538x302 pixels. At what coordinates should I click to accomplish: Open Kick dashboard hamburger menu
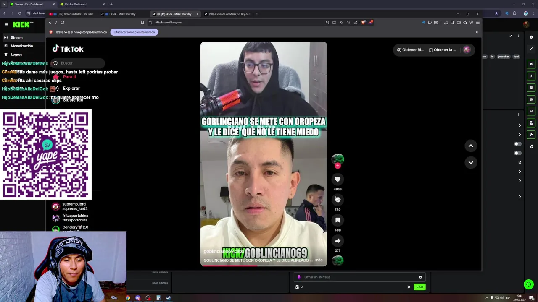click(x=6, y=25)
